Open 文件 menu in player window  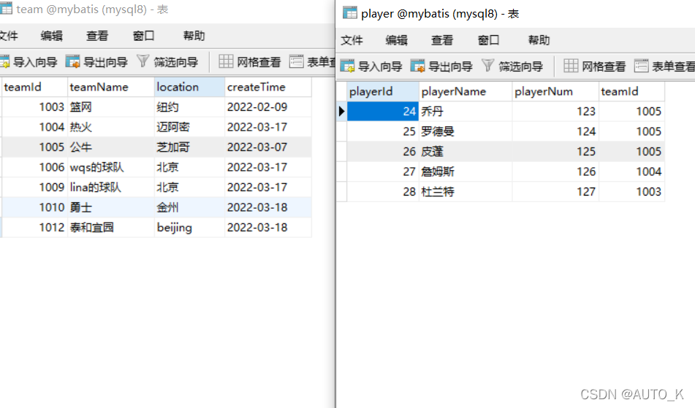[x=352, y=40]
